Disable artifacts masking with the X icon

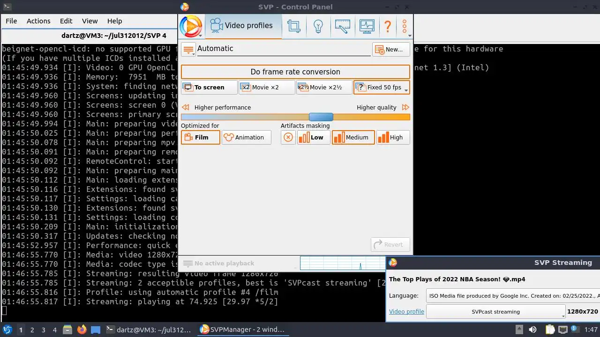[x=288, y=137]
